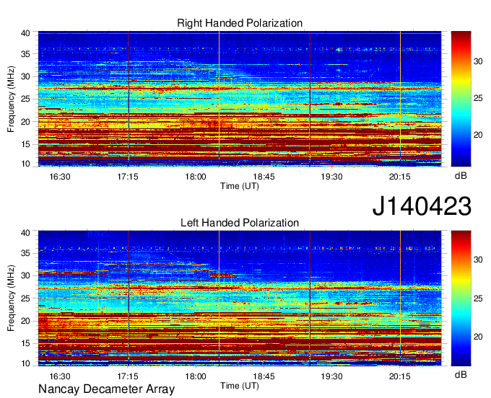491x398 pixels.
Task: Click the 17:15 time tick of the left-handed plot
Action: pyautogui.click(x=128, y=376)
